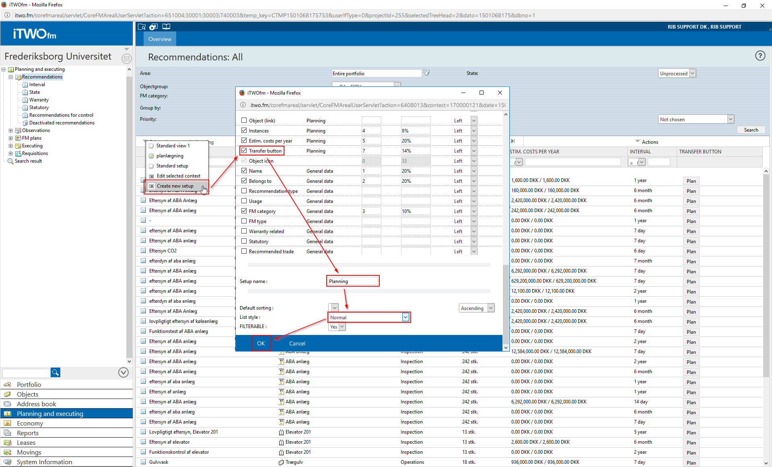Screen dimensions: 772x467
Task: Open the Portfolio module icon
Action: pyautogui.click(x=8, y=384)
